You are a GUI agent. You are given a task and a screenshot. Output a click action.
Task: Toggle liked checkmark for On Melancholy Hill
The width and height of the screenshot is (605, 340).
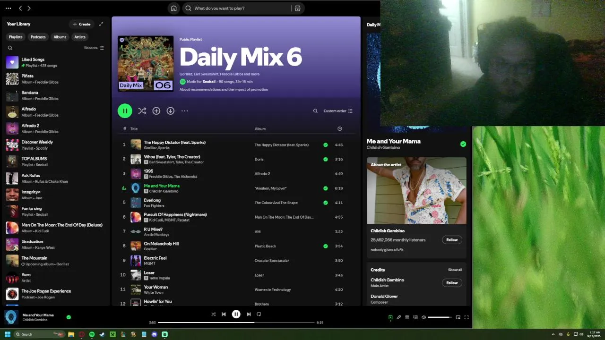tap(325, 246)
